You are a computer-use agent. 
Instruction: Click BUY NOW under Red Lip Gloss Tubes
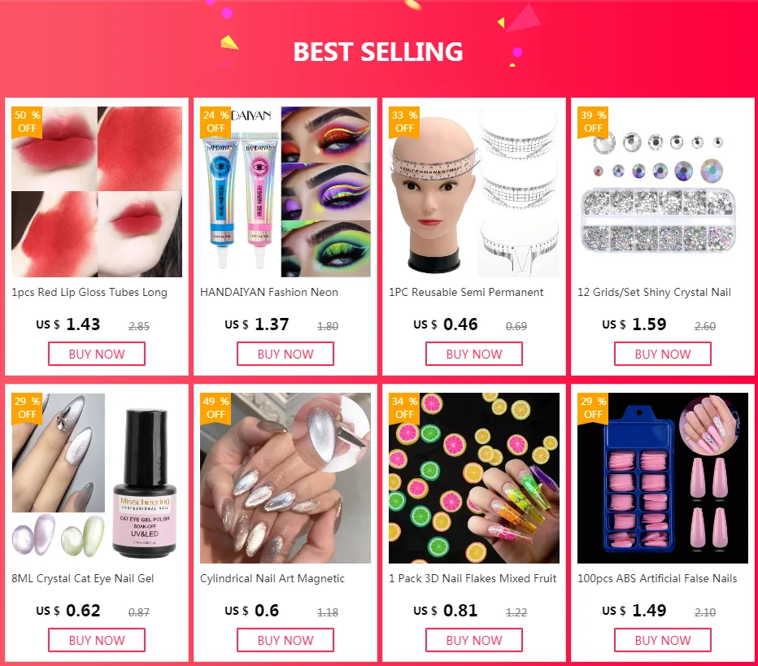tap(97, 354)
